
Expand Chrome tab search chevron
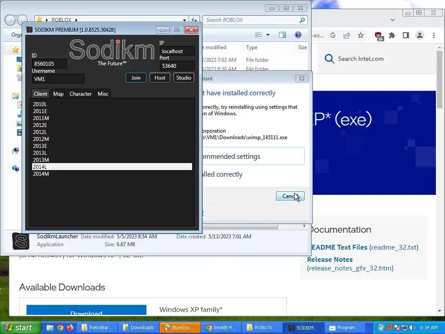[393, 20]
